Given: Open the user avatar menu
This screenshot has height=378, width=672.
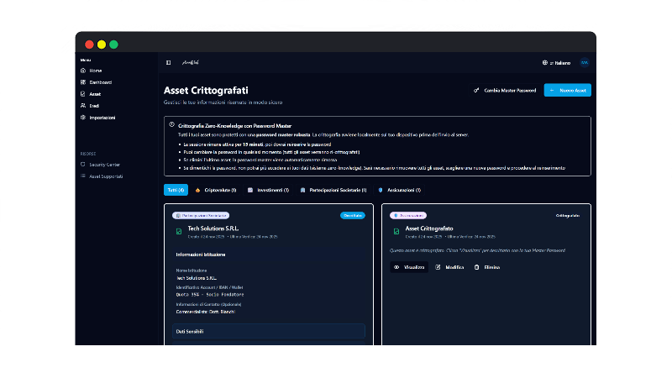Looking at the screenshot, I should pyautogui.click(x=585, y=62).
